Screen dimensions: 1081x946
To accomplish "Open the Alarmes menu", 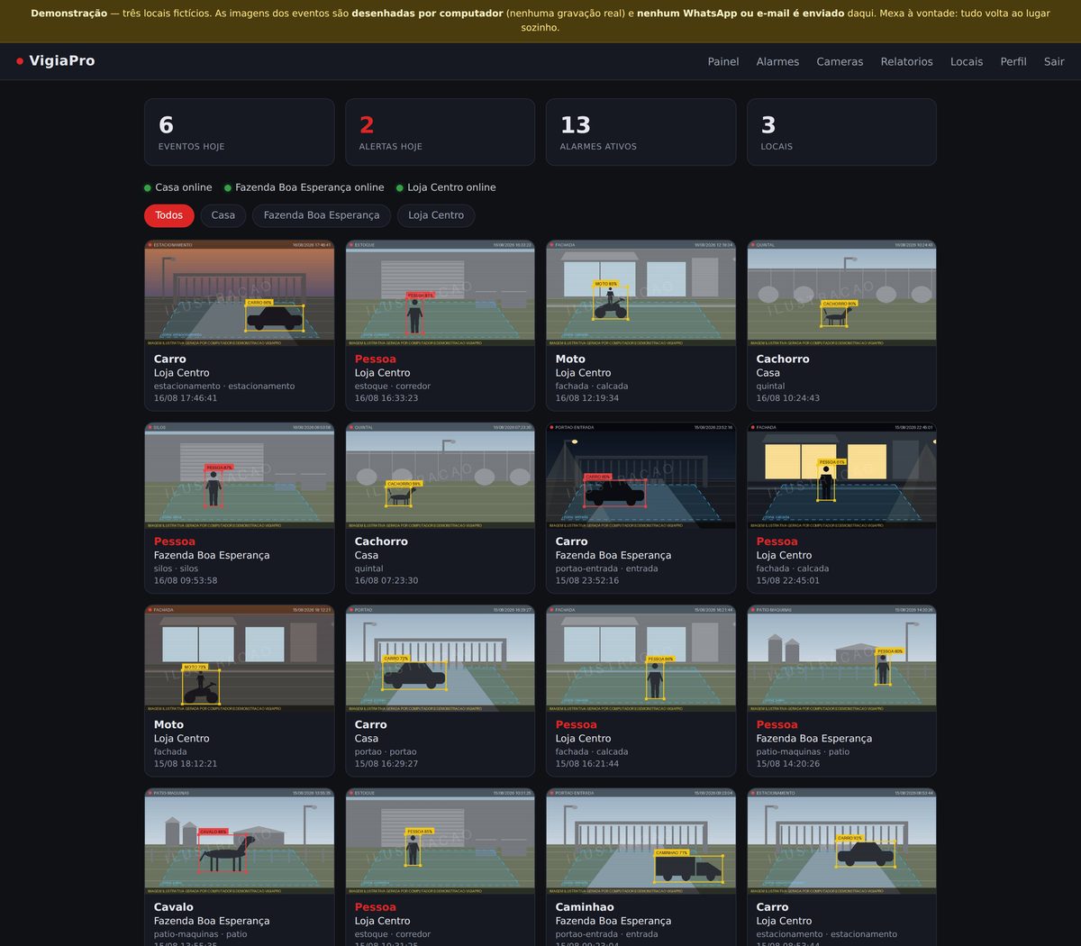I will point(777,61).
